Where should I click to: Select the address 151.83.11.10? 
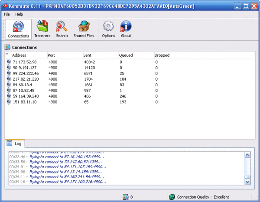(25, 102)
